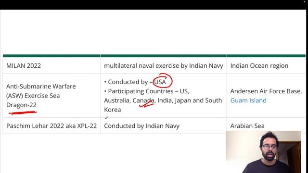Select the 'Conducted by Indian Navy' cell
The height and width of the screenshot is (173, 308).
(x=164, y=126)
